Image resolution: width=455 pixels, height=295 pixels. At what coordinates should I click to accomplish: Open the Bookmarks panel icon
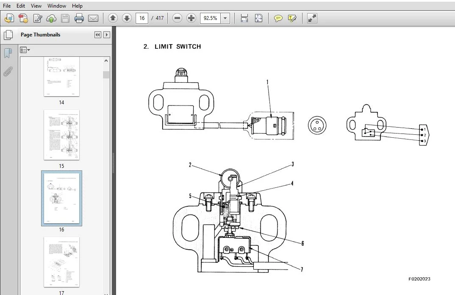click(8, 53)
